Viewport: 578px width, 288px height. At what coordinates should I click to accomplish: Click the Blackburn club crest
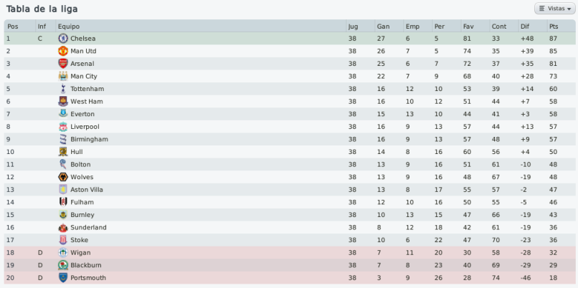coord(63,265)
